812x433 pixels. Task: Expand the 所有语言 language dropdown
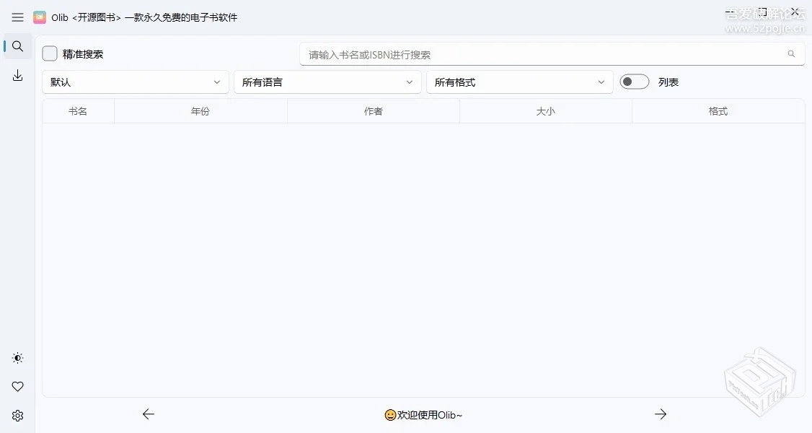[x=327, y=82]
